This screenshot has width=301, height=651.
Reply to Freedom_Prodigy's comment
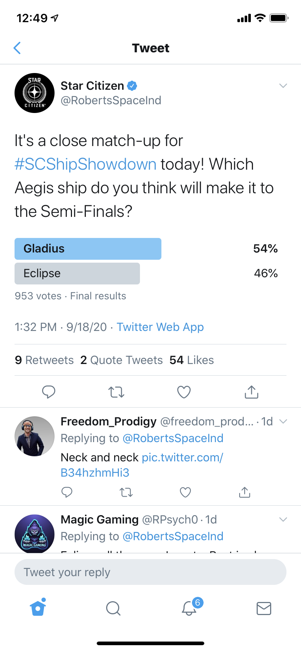click(x=67, y=492)
